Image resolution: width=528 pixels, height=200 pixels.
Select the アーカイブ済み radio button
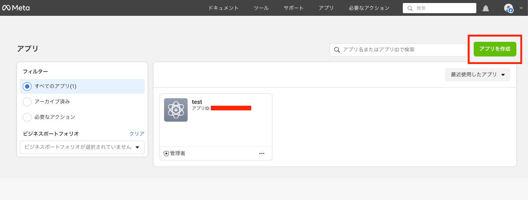tap(27, 102)
